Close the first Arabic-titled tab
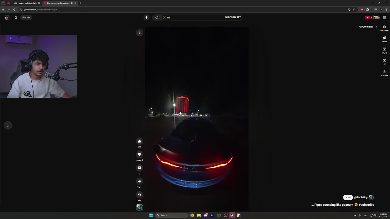 39,3
